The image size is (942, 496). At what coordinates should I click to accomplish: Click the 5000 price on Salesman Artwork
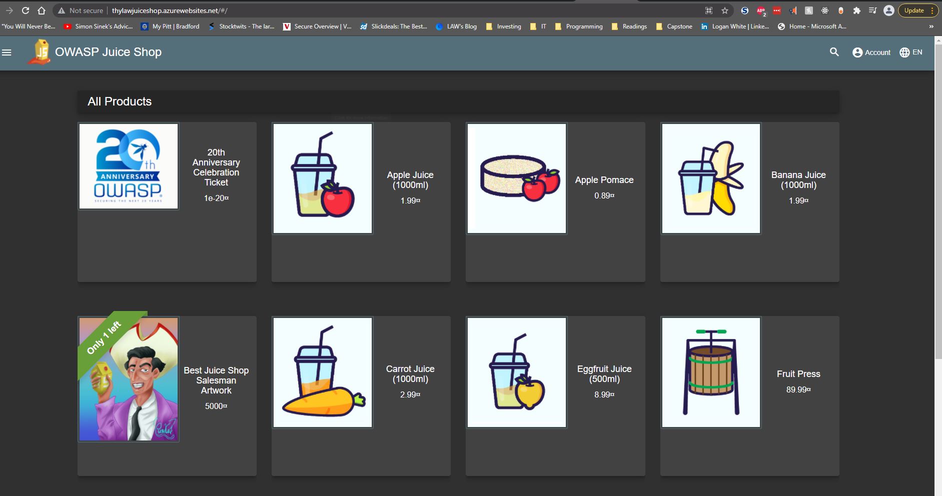tap(216, 406)
